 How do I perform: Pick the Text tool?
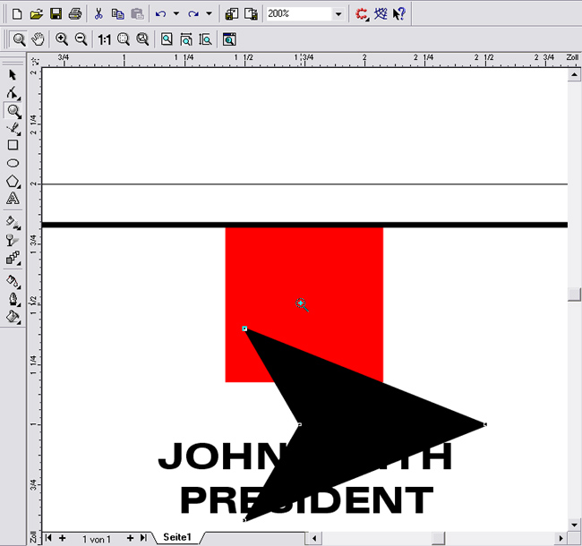pyautogui.click(x=13, y=199)
